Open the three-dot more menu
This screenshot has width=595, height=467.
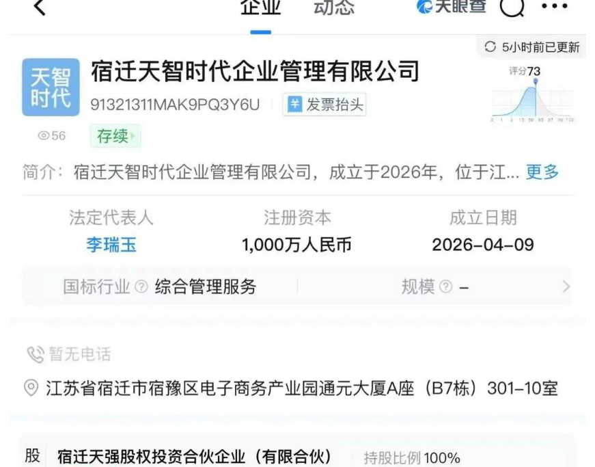click(555, 5)
